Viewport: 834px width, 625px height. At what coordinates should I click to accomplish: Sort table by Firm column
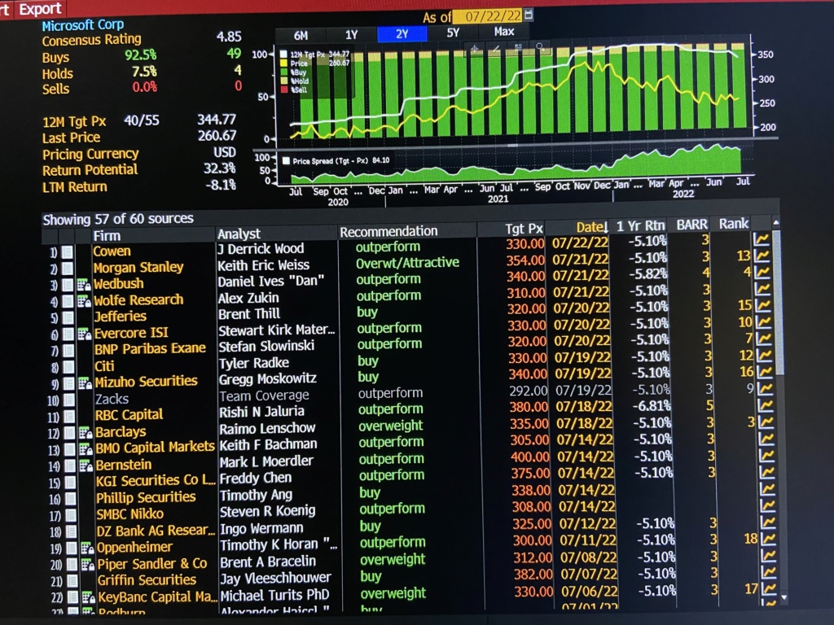107,235
